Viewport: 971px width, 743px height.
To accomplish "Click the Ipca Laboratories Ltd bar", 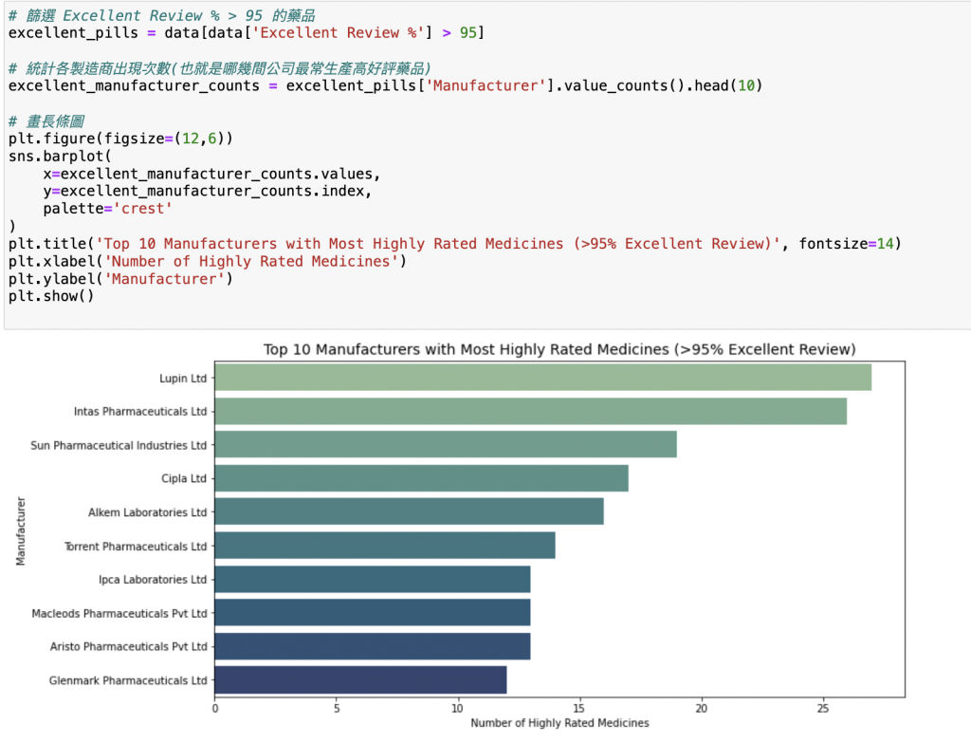I will point(373,580).
